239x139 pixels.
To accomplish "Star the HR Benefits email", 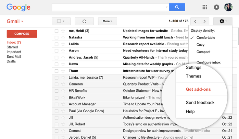I will click(63, 91).
